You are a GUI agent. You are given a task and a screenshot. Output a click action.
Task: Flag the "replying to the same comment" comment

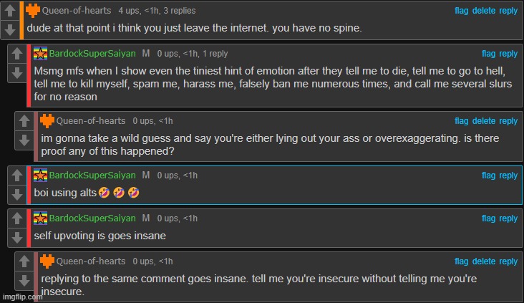point(461,261)
